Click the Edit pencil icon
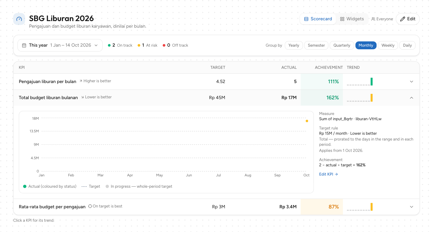Image resolution: width=433 pixels, height=232 pixels. pos(403,19)
